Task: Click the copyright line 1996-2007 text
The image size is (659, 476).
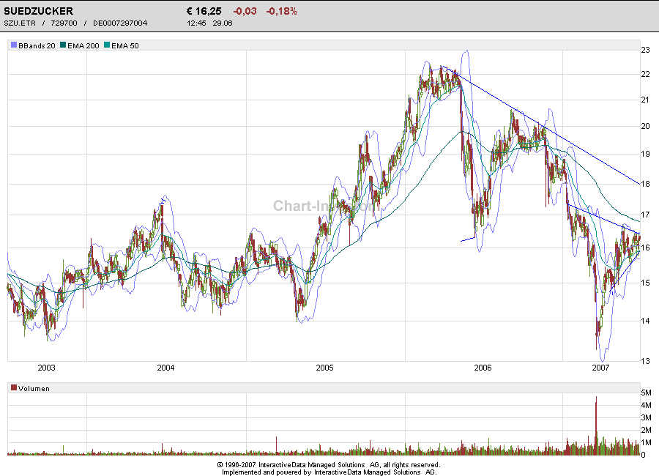Action: coord(329,464)
